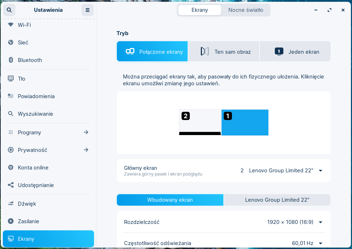The image size is (352, 249).
Task: Click the grid icon beside Programy
Action: tap(11, 132)
